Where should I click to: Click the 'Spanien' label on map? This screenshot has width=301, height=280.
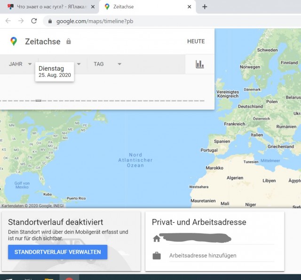pyautogui.click(x=222, y=142)
